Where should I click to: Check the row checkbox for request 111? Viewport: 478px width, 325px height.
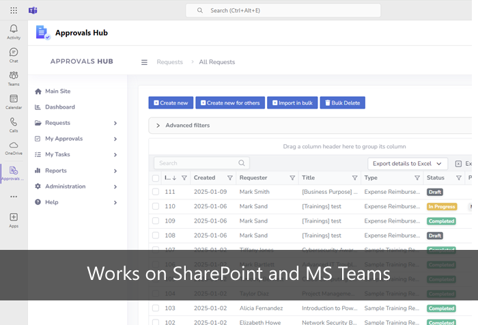156,192
